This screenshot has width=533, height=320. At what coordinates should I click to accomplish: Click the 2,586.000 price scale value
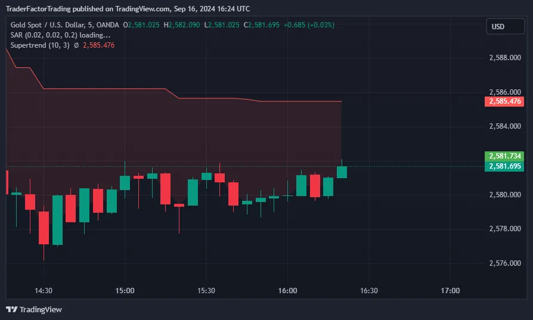coord(505,92)
